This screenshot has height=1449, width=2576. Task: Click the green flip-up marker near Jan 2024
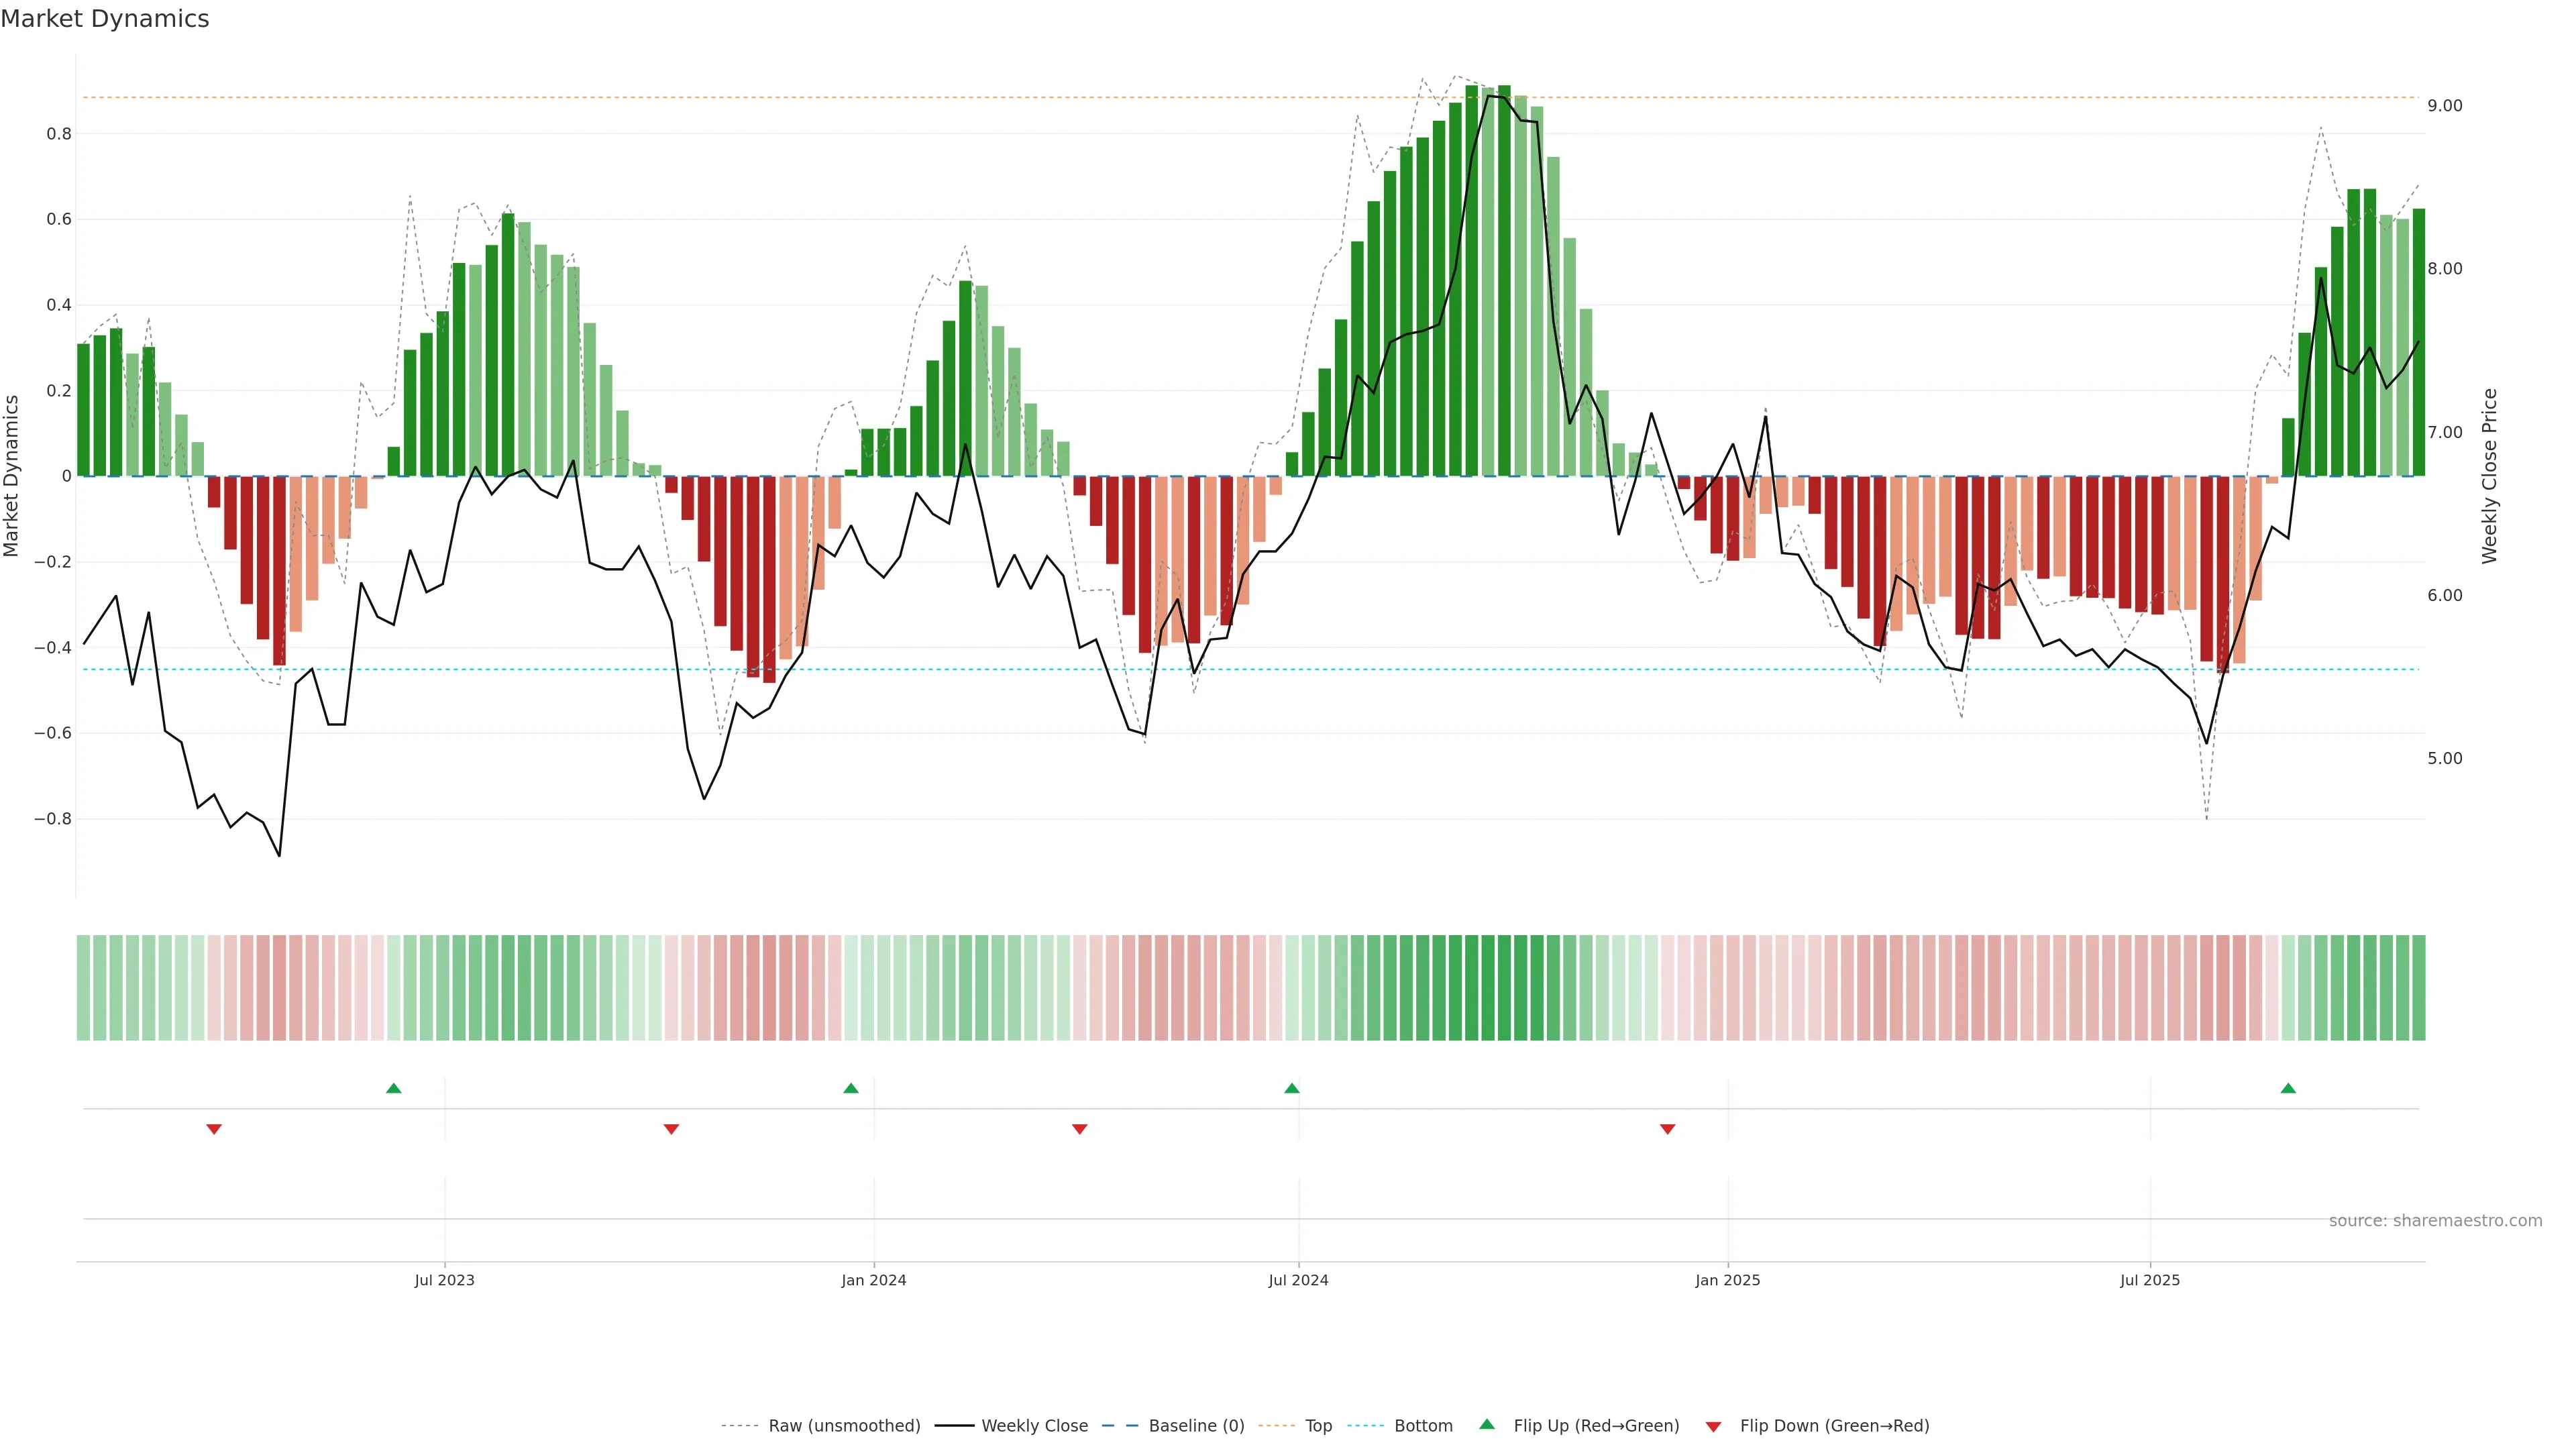point(851,1088)
